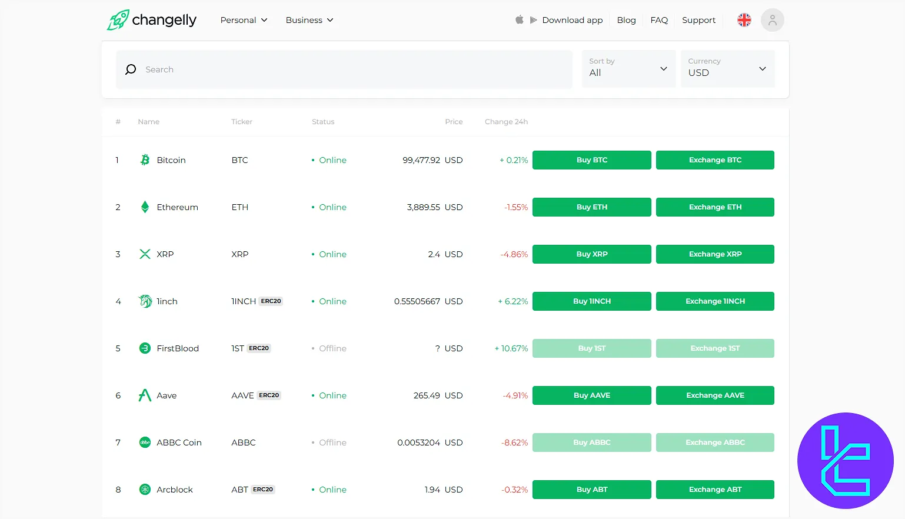Click the Change 24h column header
Viewport: 905px width, 519px height.
tap(506, 122)
